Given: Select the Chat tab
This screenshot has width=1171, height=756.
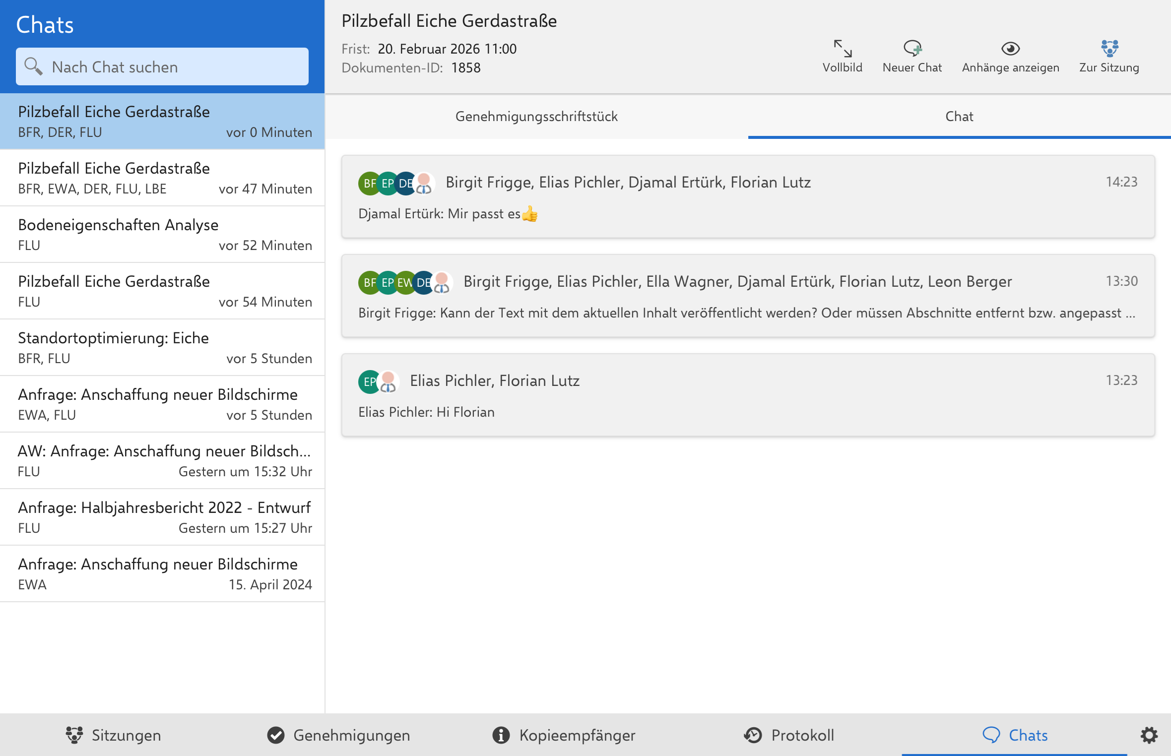Looking at the screenshot, I should click(959, 117).
